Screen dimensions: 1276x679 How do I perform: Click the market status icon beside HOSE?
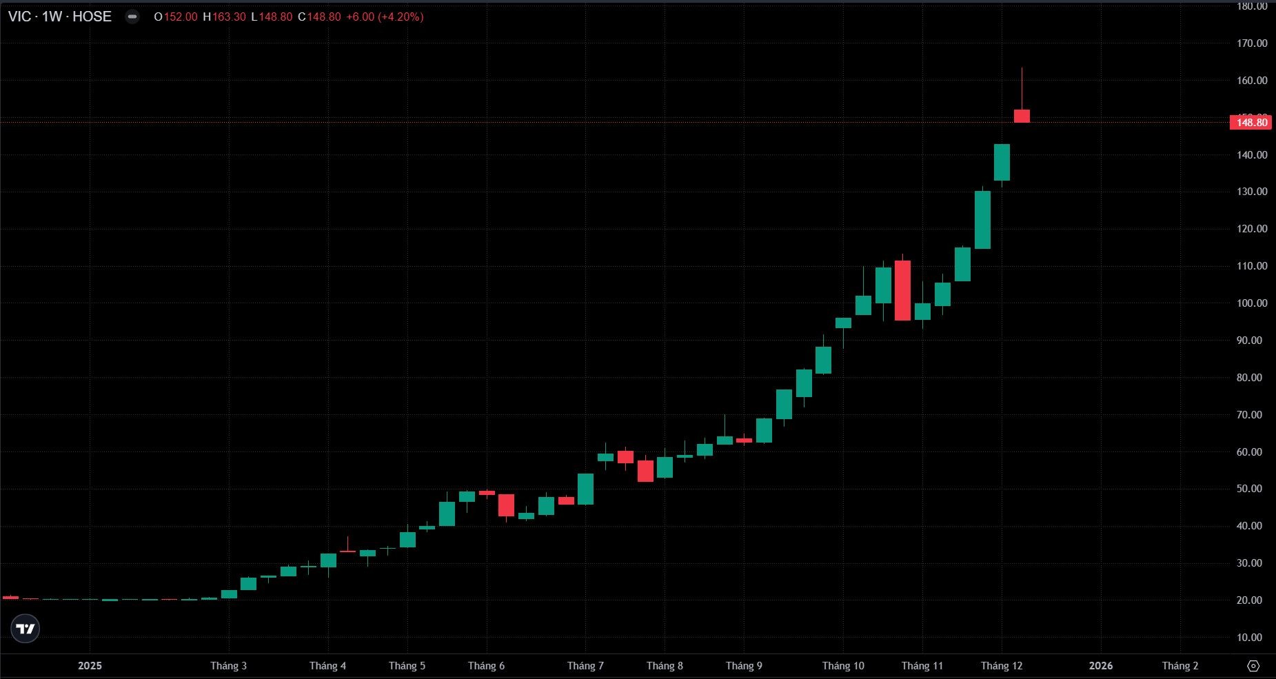[x=132, y=17]
